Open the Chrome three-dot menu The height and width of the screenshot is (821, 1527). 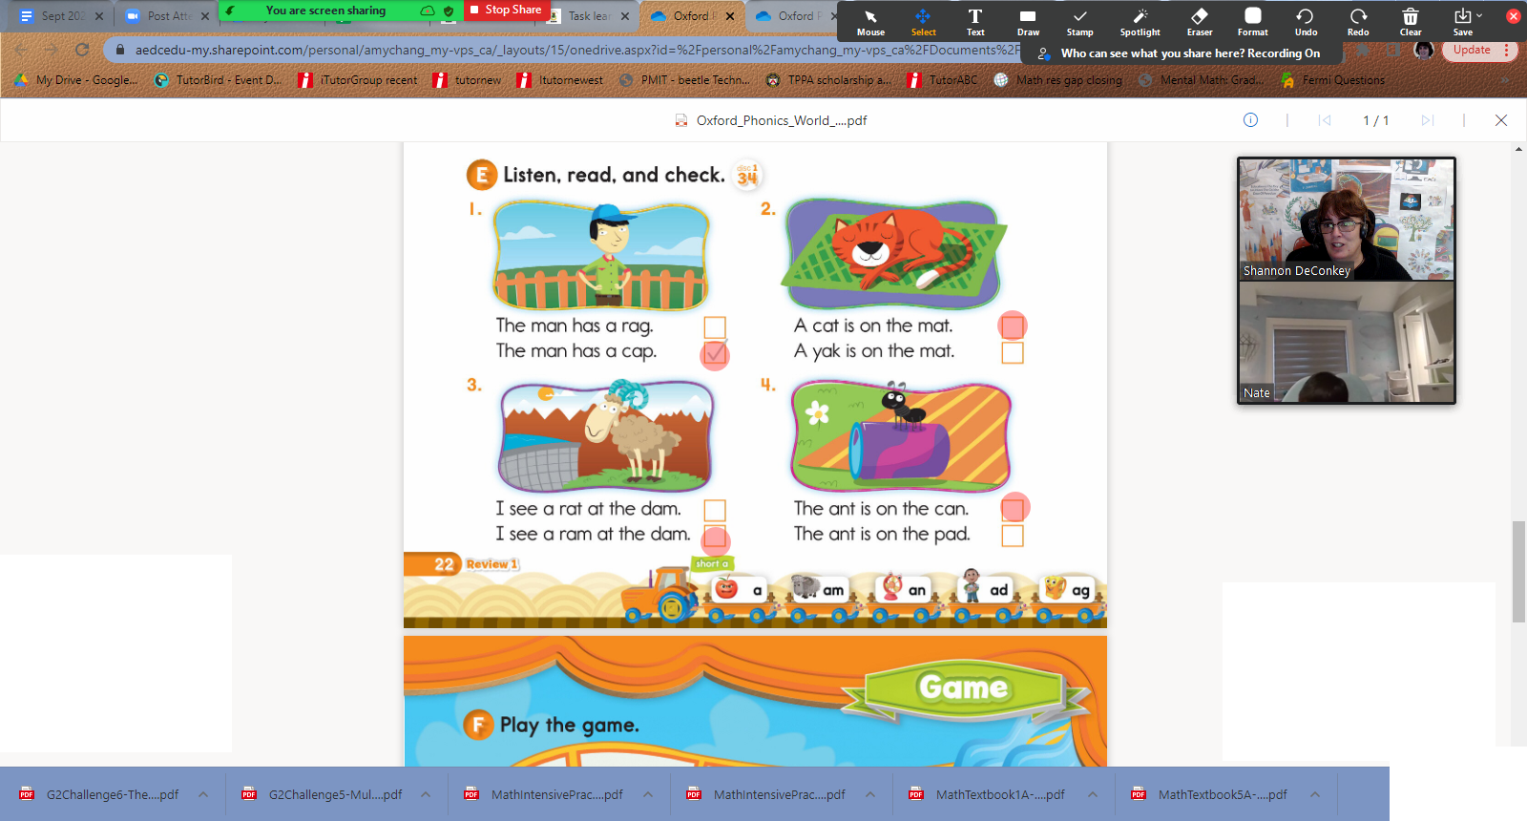1507,50
